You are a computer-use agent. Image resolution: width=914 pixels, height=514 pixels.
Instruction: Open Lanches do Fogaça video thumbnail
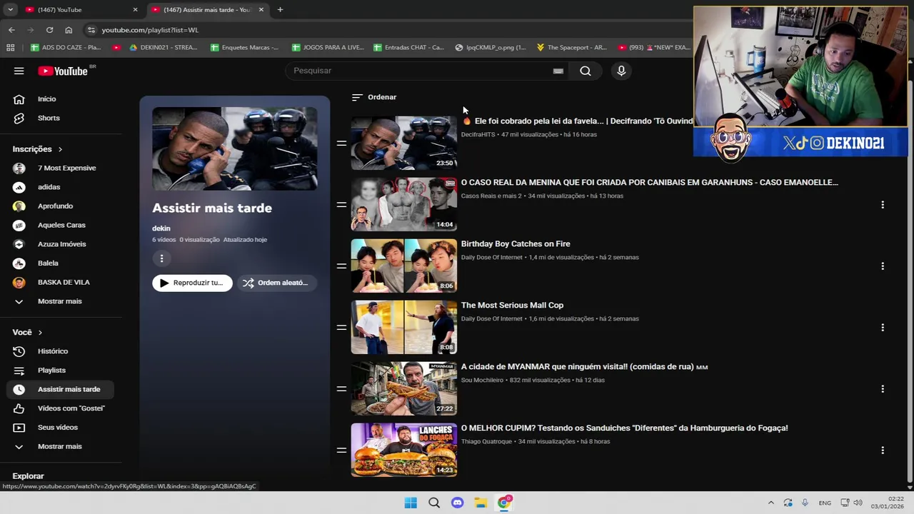coord(403,450)
